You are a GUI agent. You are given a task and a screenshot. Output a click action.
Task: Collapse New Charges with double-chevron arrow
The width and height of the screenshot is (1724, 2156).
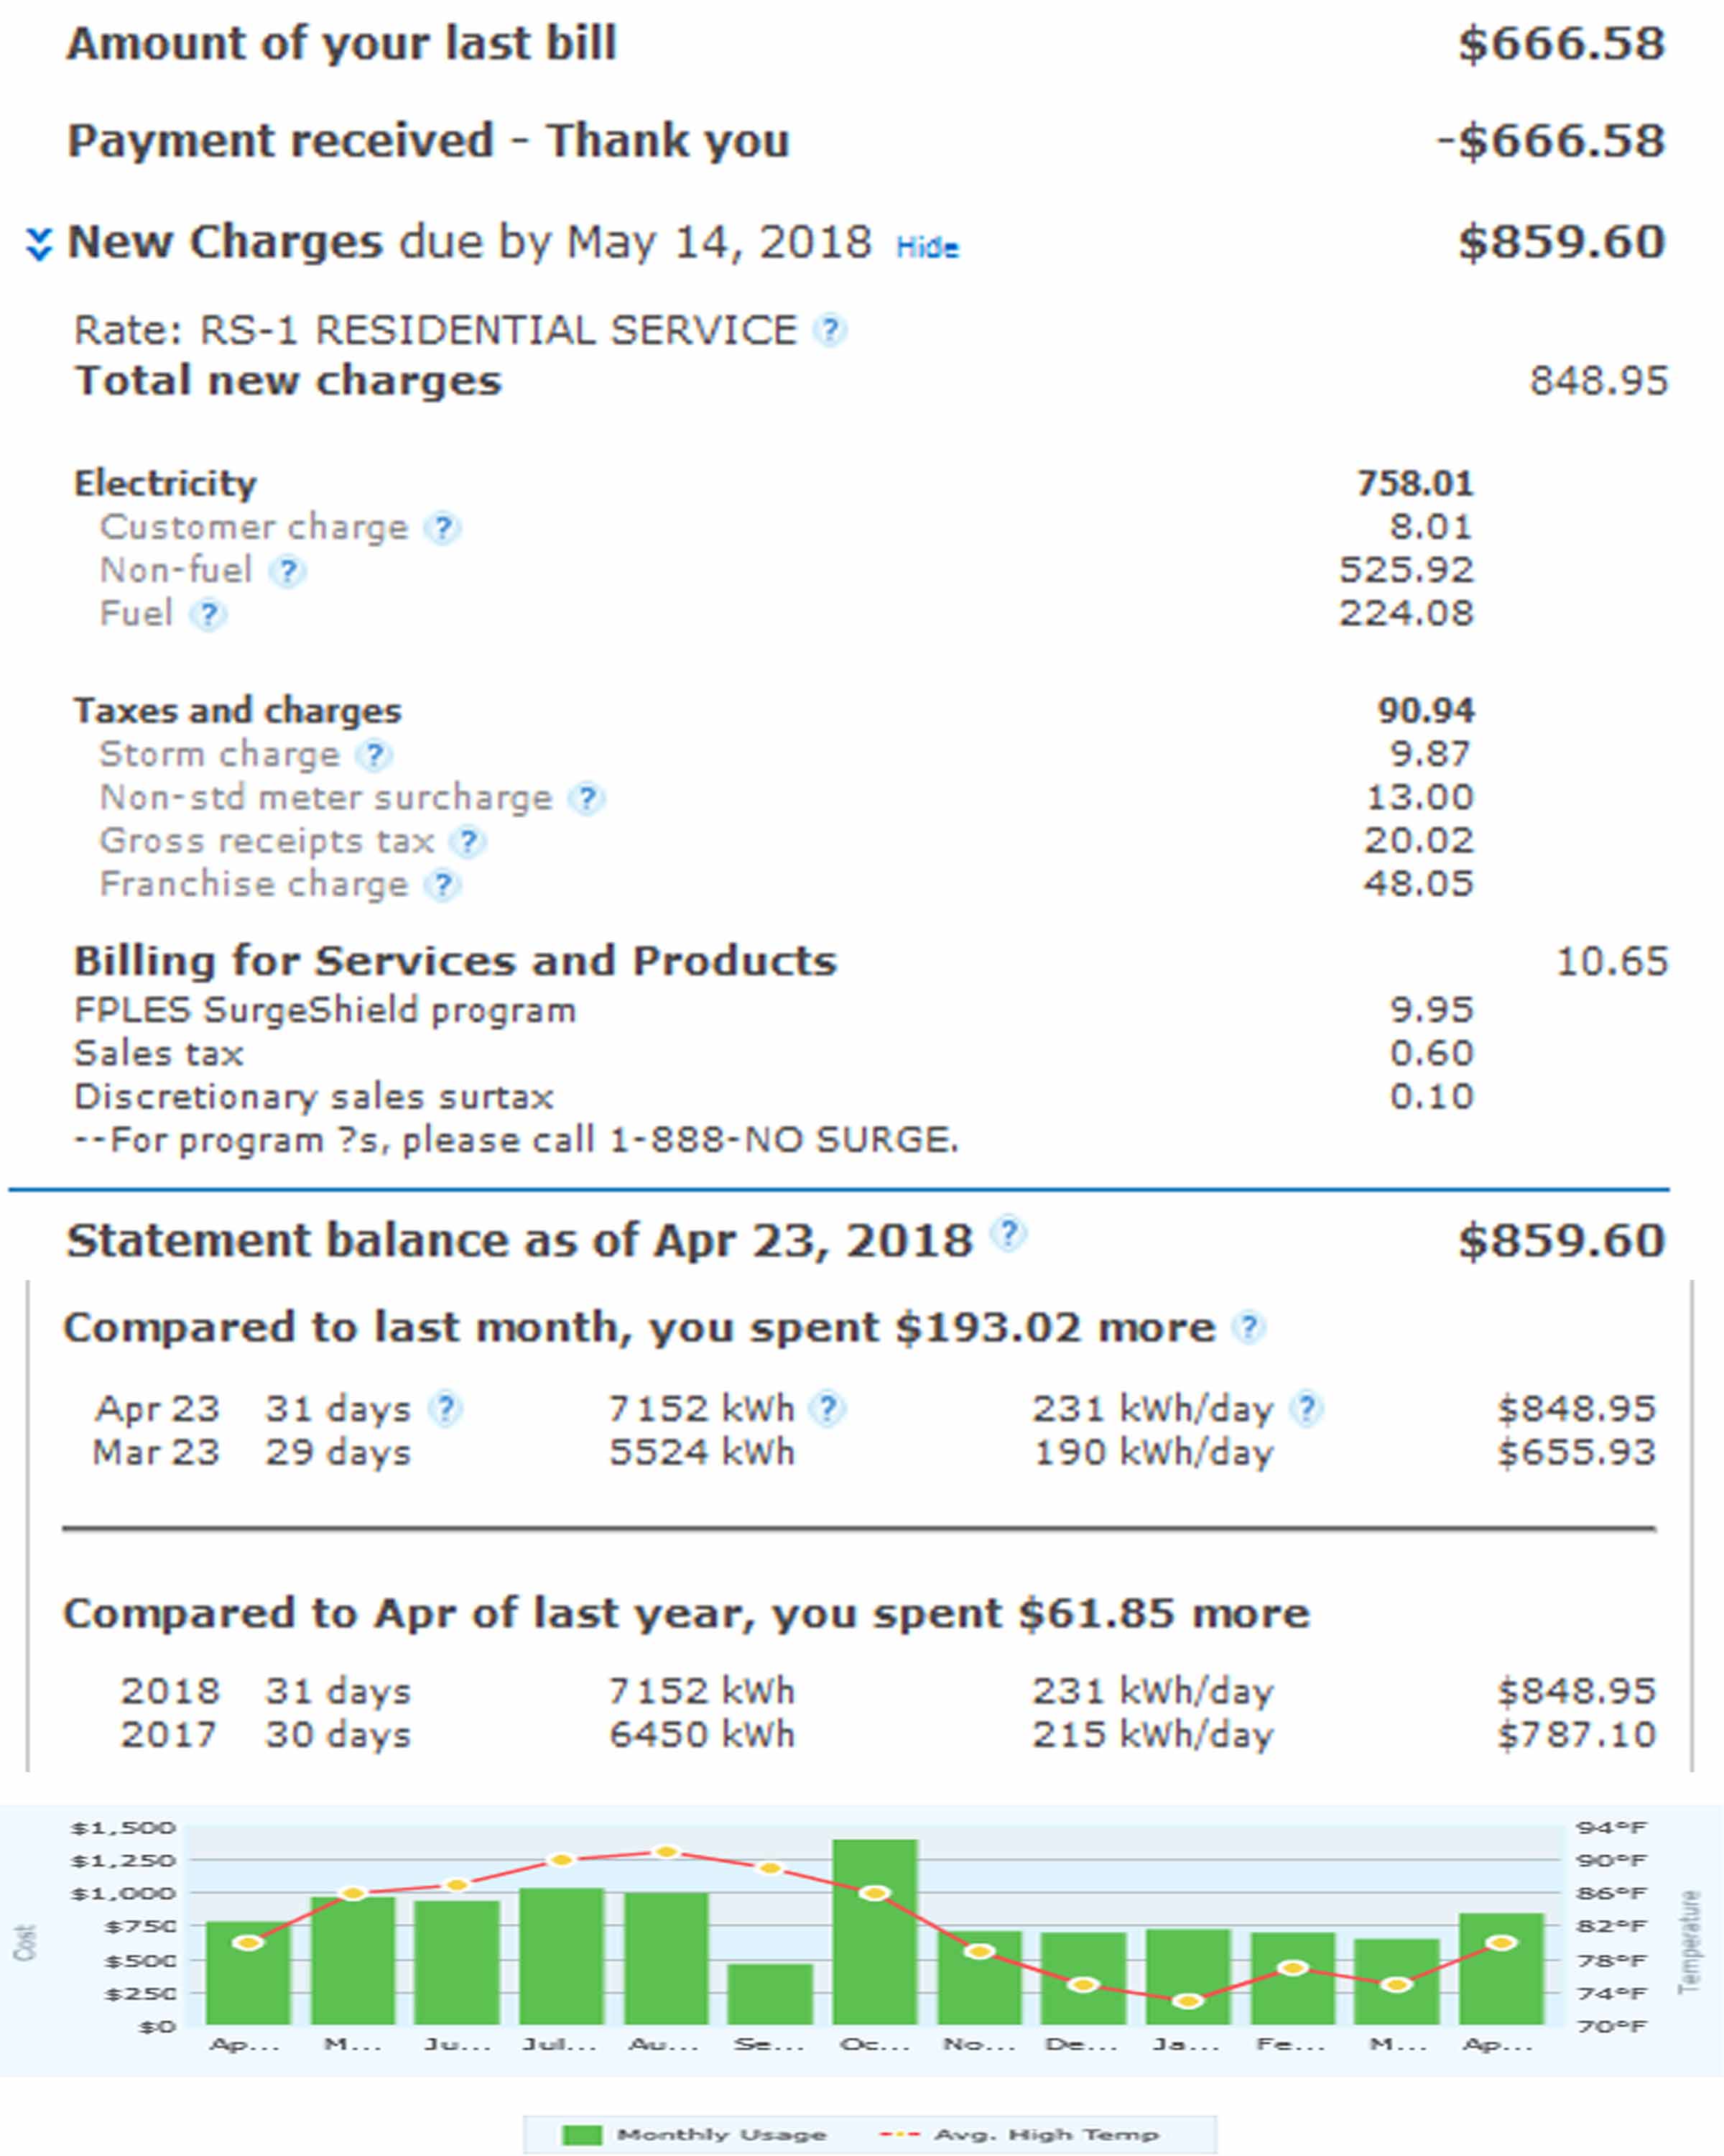(x=38, y=243)
